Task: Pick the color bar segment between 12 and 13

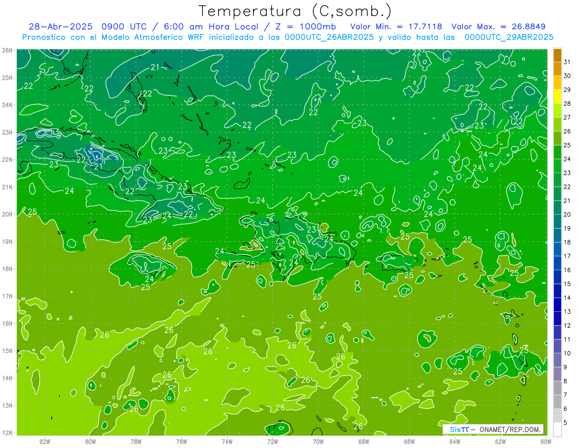Action: pyautogui.click(x=557, y=318)
